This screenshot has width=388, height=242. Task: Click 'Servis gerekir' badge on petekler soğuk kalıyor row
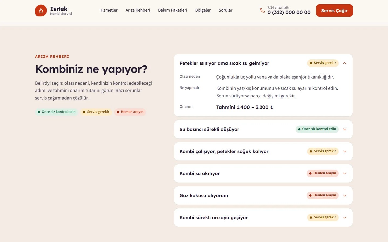coord(323,151)
